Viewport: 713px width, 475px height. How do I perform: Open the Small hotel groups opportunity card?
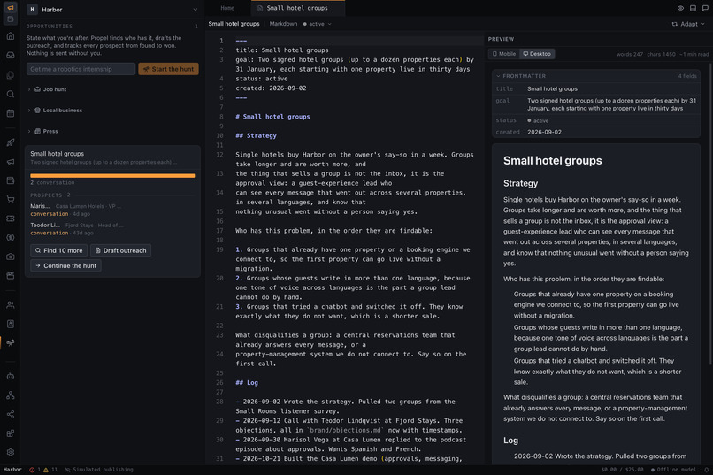[112, 157]
